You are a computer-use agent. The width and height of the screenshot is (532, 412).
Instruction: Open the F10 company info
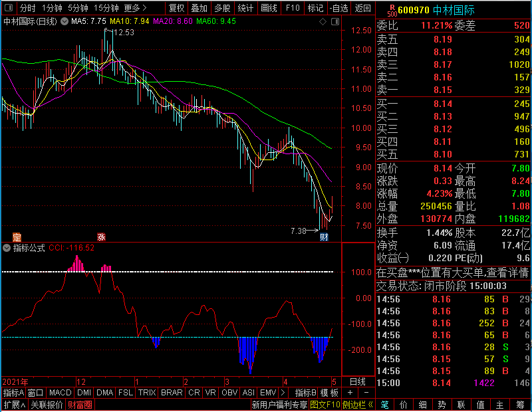pyautogui.click(x=293, y=8)
